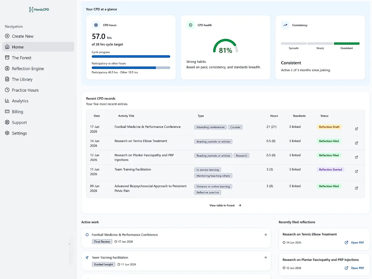The height and width of the screenshot is (279, 372).
Task: Open Plantar Fasciopathy record external link icon
Action: point(356,157)
